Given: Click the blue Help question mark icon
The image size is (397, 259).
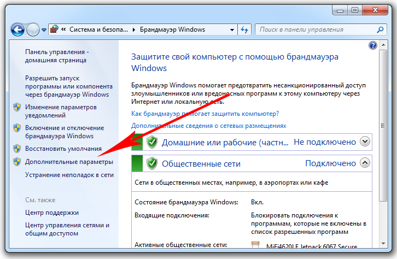Looking at the screenshot, I should [373, 46].
